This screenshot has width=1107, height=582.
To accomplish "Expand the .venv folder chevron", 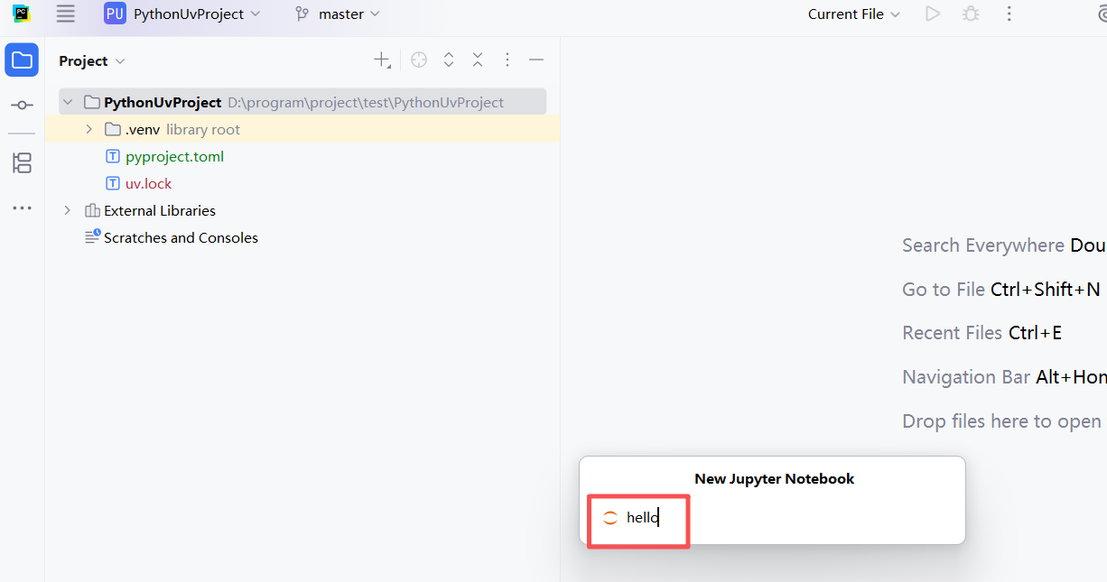I will (x=88, y=129).
